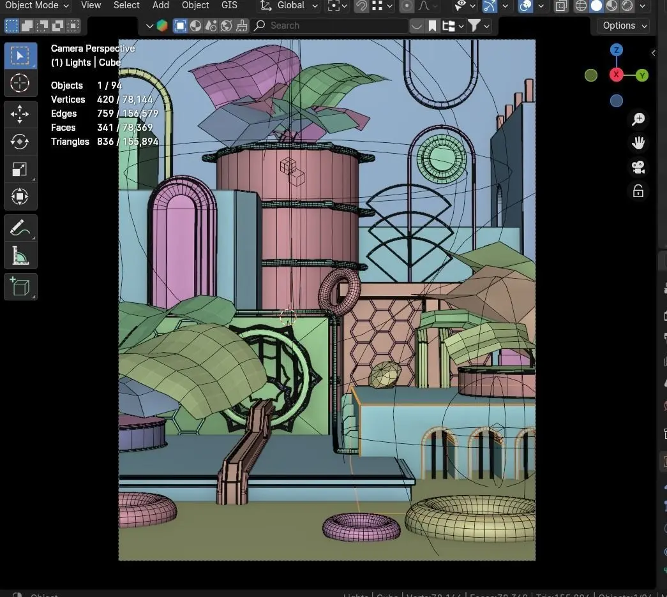Select the Scale tool
The width and height of the screenshot is (667, 597).
click(x=20, y=169)
